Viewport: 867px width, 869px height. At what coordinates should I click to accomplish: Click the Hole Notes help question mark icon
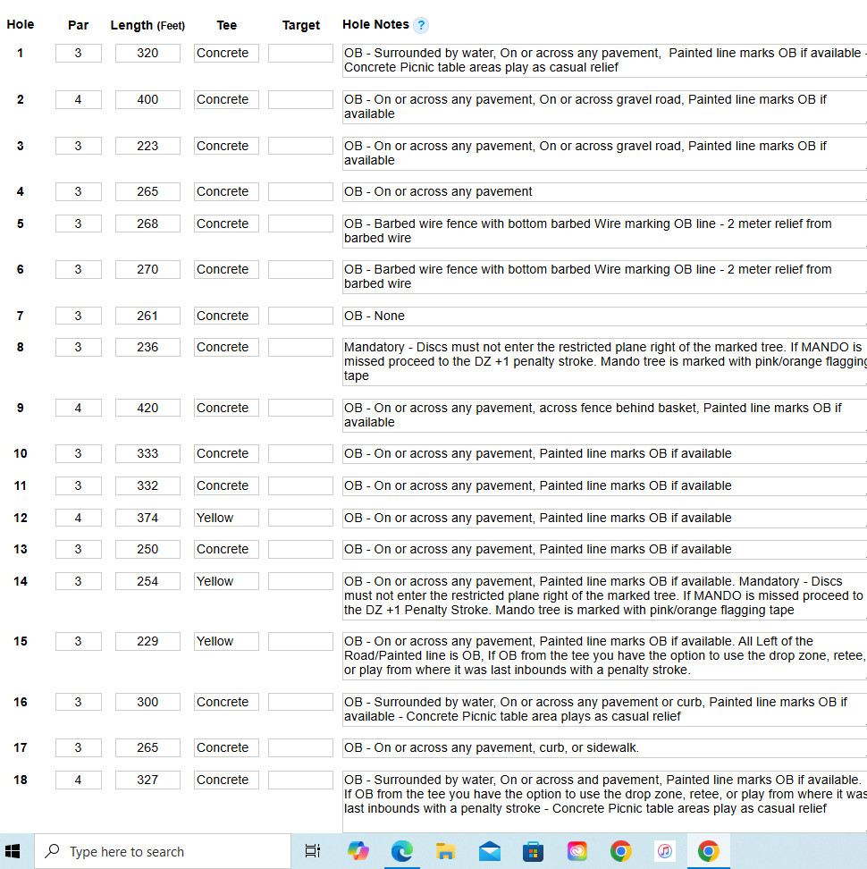coord(421,25)
